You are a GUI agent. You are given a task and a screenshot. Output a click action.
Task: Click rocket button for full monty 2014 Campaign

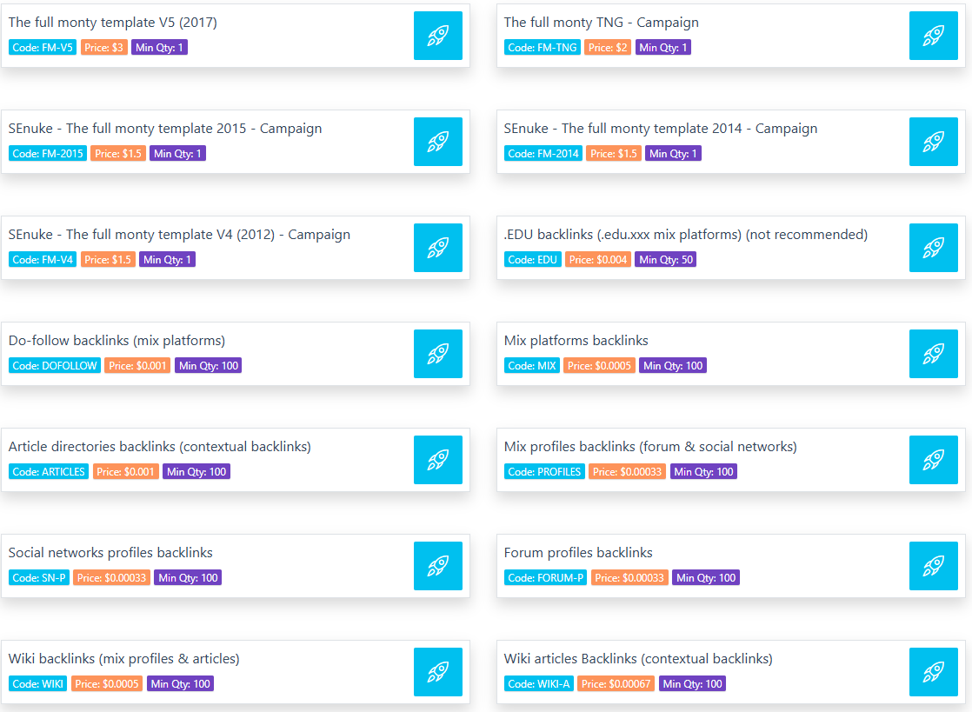pos(933,142)
